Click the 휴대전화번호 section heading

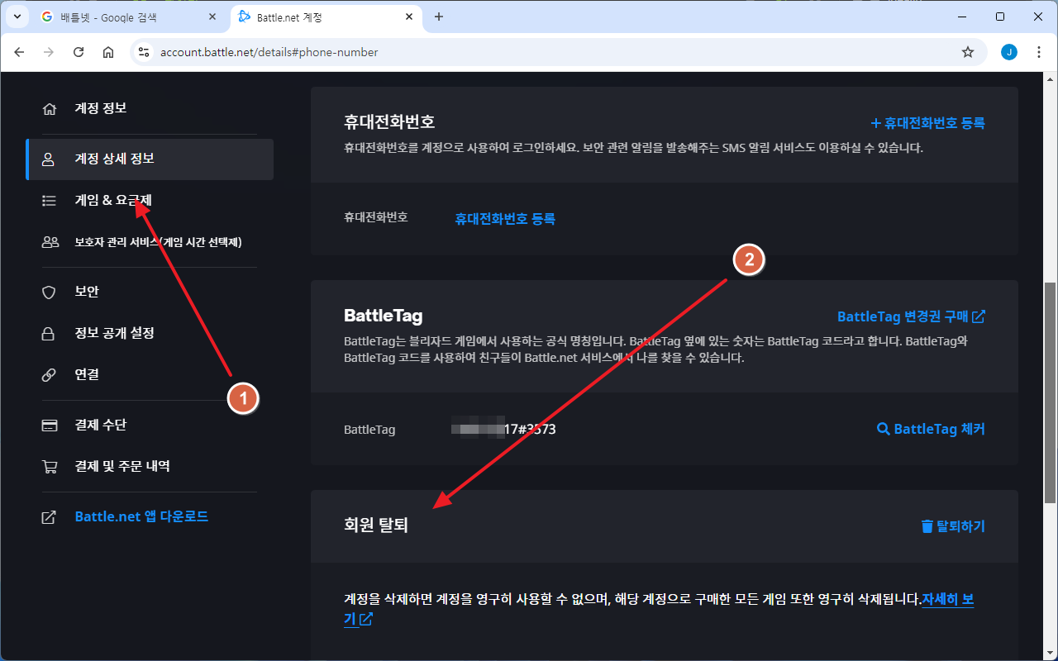389,122
